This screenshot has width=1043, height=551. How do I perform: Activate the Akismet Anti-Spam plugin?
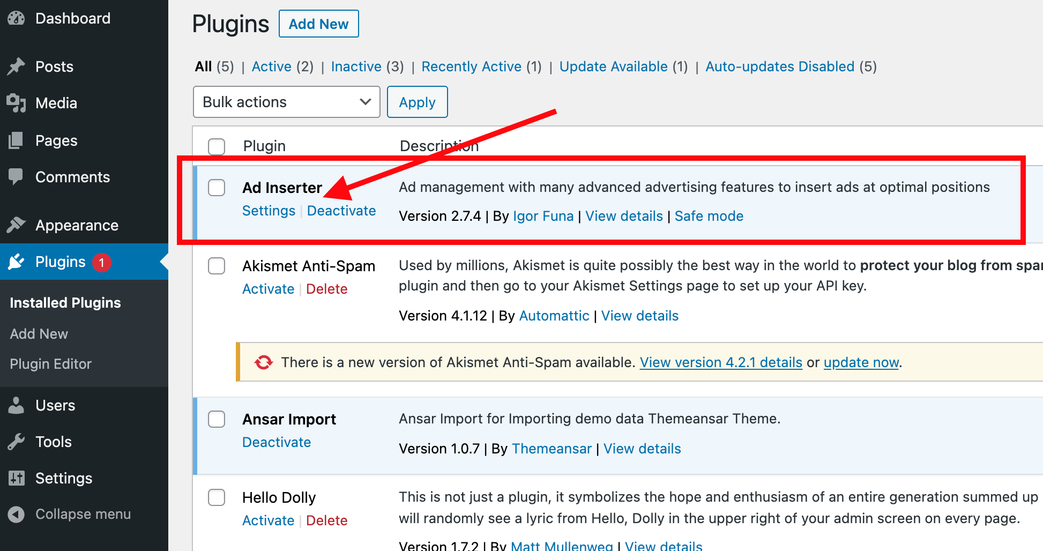tap(268, 289)
